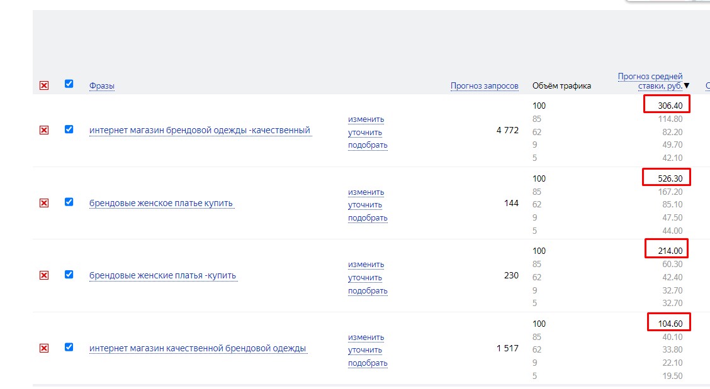
Task: Click 'подобрать' for first phrase row
Action: (368, 145)
